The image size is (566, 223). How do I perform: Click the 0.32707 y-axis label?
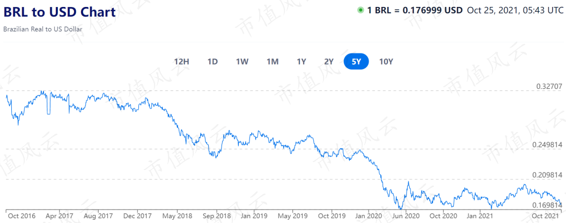(x=549, y=87)
